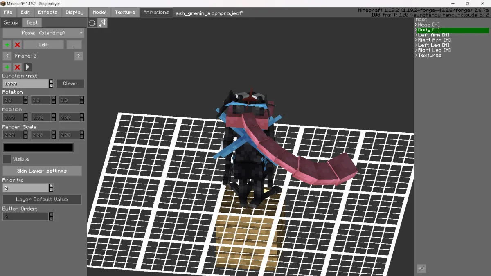
Task: Click the Button Order input field
Action: [26, 217]
